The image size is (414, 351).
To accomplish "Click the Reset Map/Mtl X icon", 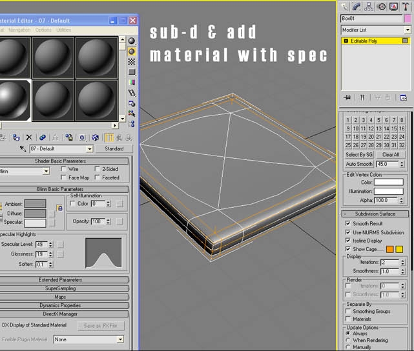I will (x=29, y=137).
